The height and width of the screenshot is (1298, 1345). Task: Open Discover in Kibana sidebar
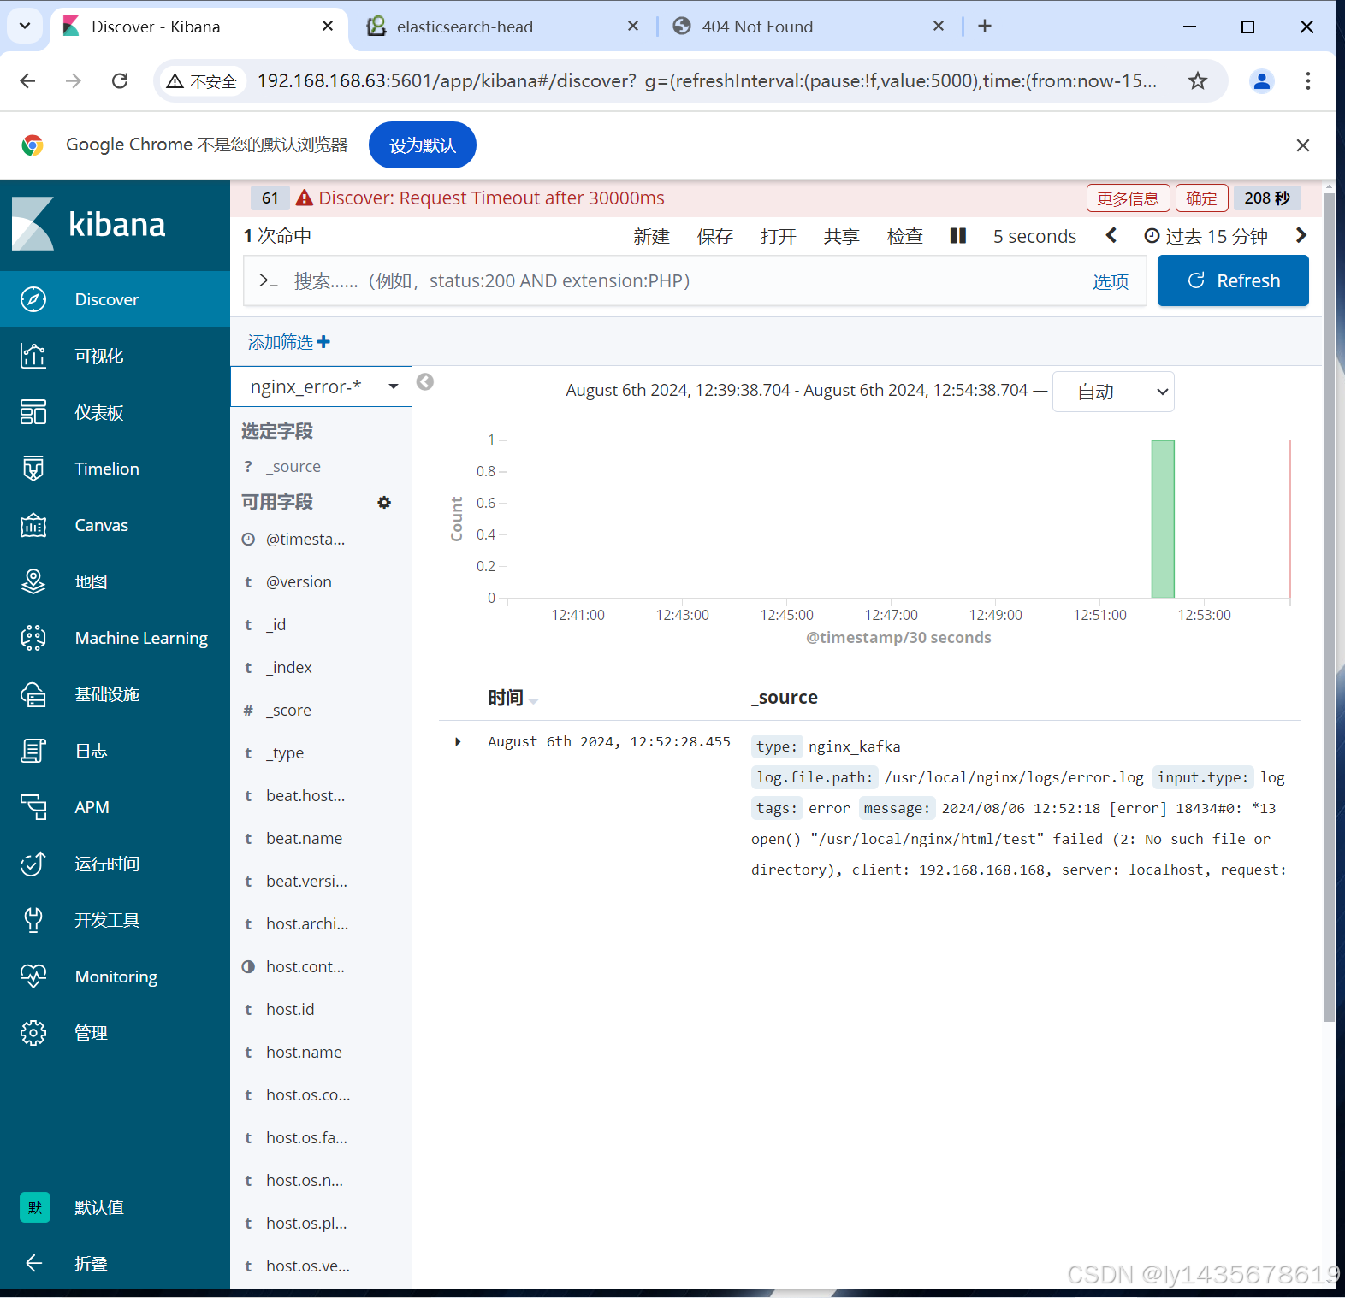[x=115, y=299]
